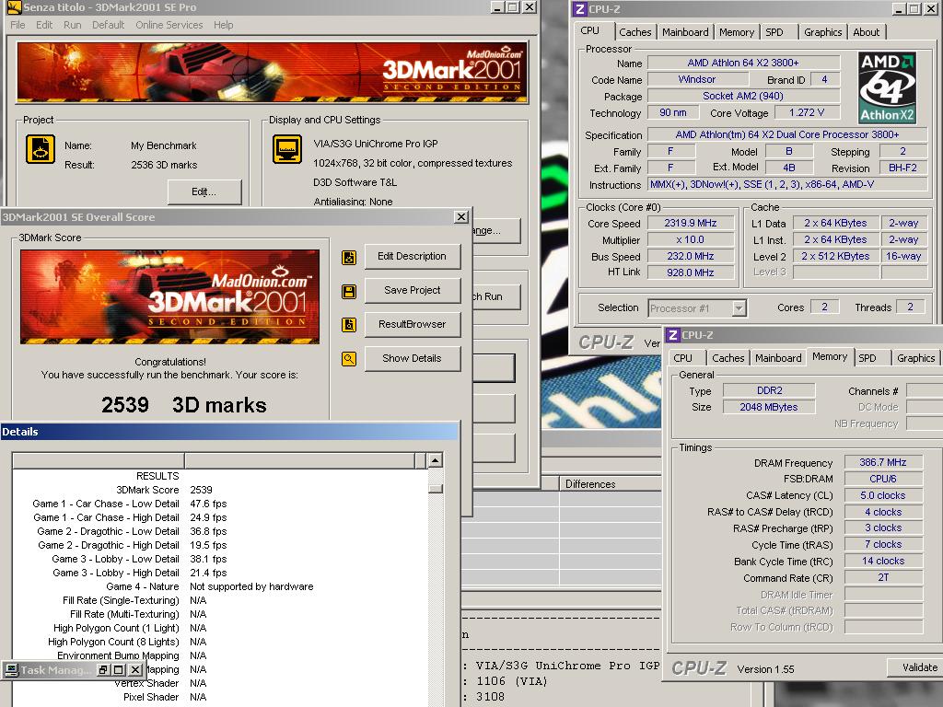Click the Show Details magnifier icon

(x=349, y=359)
